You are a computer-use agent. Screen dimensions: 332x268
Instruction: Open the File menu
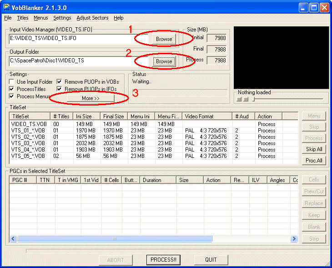(x=8, y=18)
